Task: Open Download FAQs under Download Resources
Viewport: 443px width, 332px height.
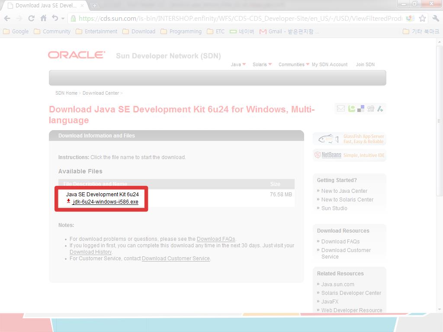Action: point(340,241)
